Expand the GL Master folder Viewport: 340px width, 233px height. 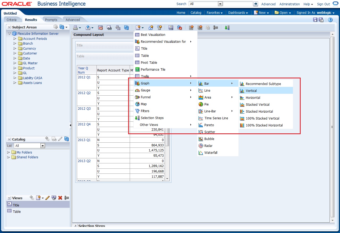point(15,63)
